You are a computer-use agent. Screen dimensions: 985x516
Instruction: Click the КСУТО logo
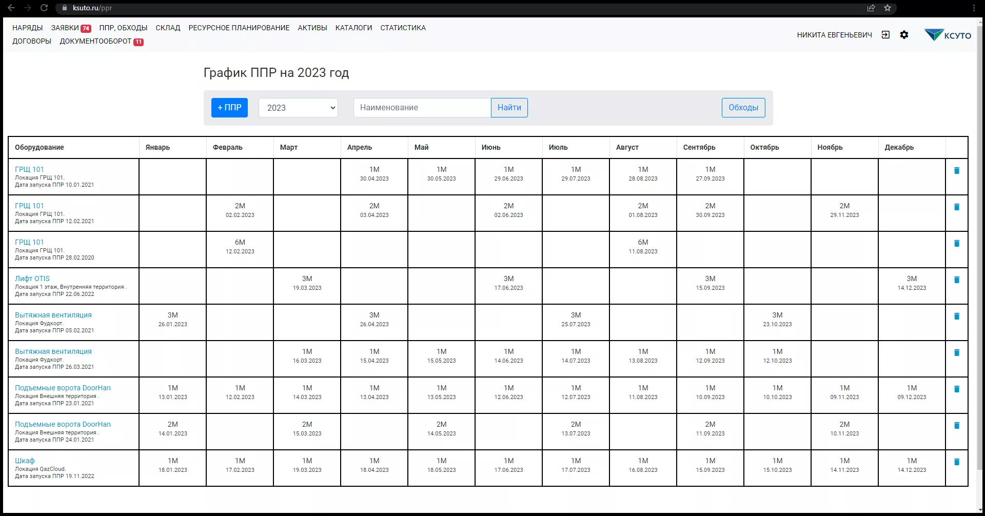click(948, 35)
